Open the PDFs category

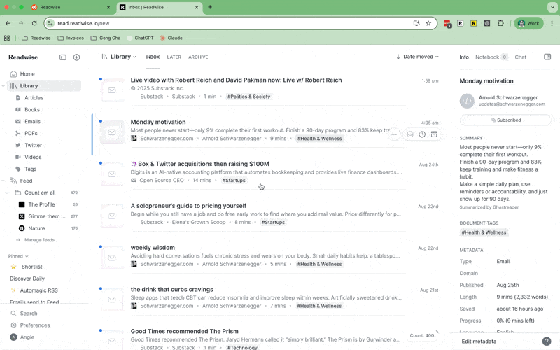(31, 133)
